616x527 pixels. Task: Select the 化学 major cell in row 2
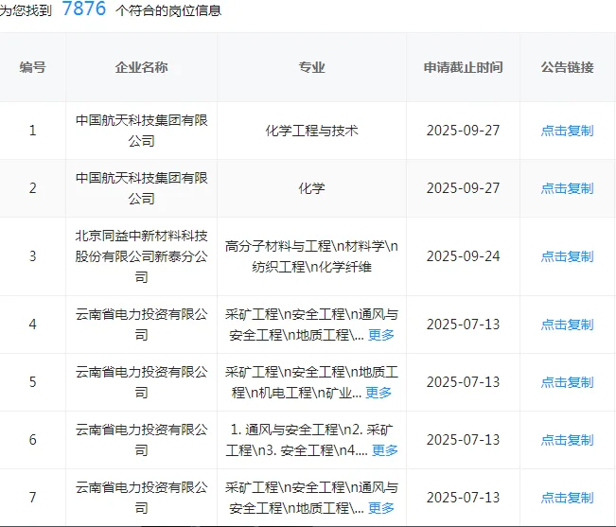pos(311,188)
